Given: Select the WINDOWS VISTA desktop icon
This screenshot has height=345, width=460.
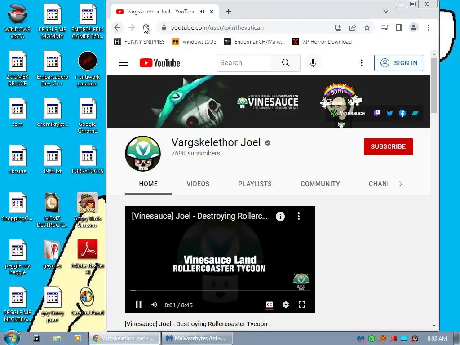Looking at the screenshot, I should click(x=18, y=21).
